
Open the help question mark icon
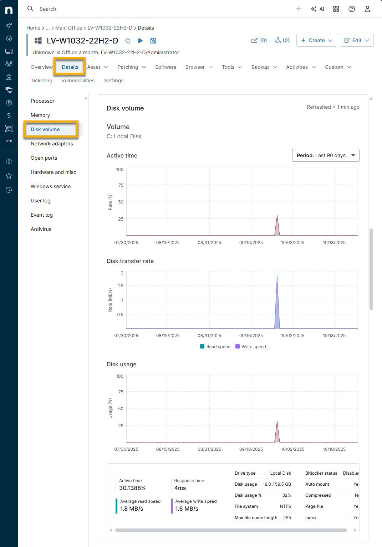[352, 9]
